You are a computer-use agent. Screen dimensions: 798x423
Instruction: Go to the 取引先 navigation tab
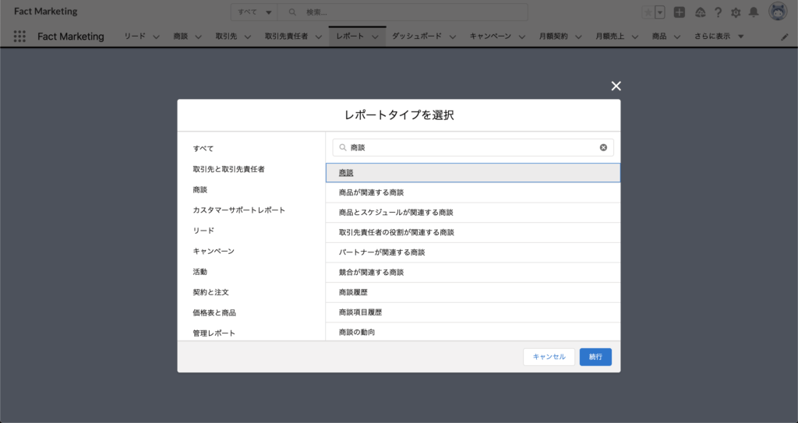(x=226, y=36)
